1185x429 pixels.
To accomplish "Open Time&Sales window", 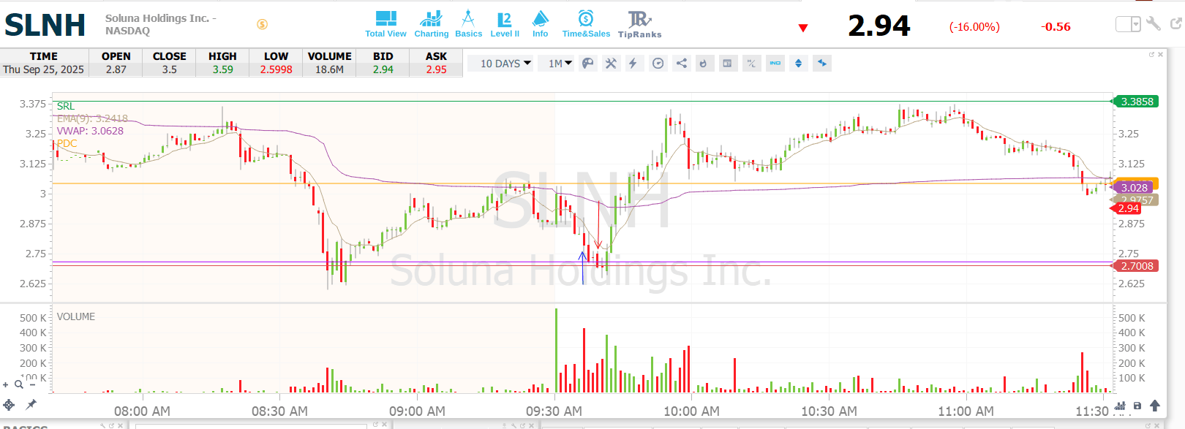I will (586, 24).
